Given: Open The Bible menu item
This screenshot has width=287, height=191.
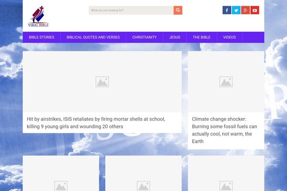Looking at the screenshot, I should (201, 37).
